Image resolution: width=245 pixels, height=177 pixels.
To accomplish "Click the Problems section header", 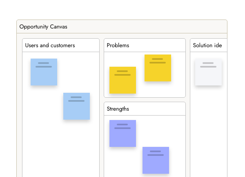I will [118, 45].
